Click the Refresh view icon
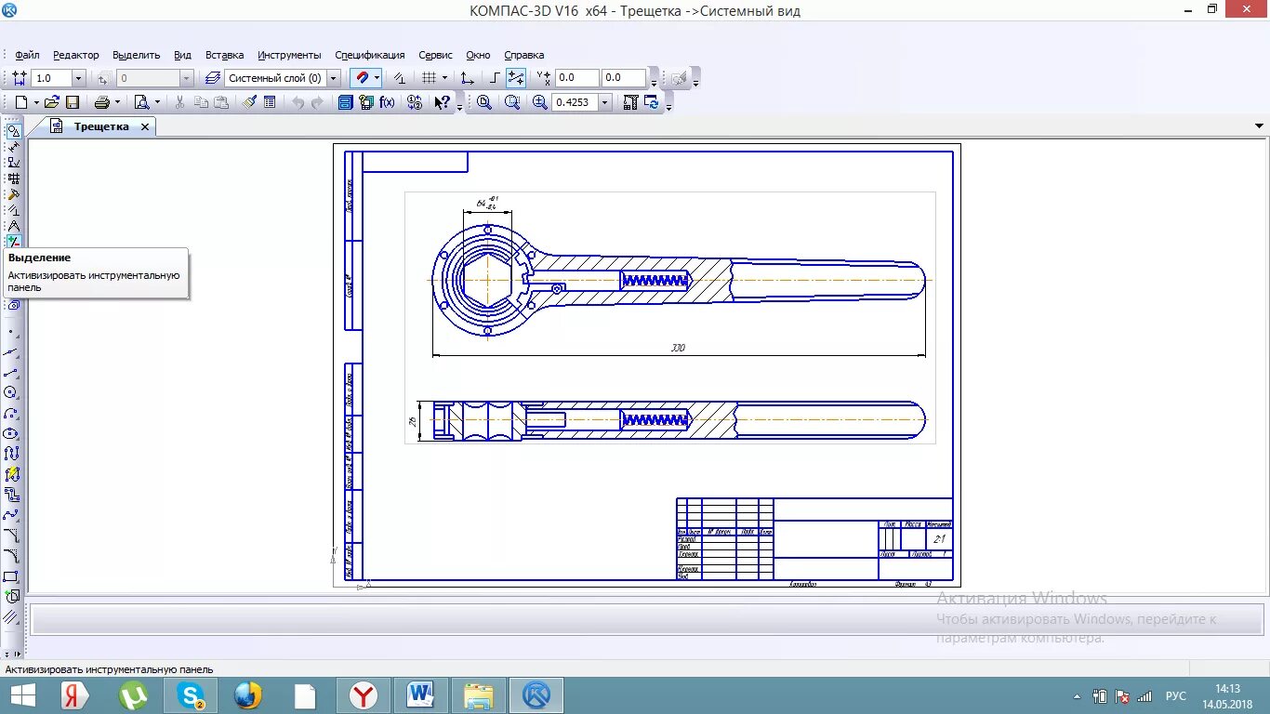This screenshot has width=1270, height=714. click(653, 102)
